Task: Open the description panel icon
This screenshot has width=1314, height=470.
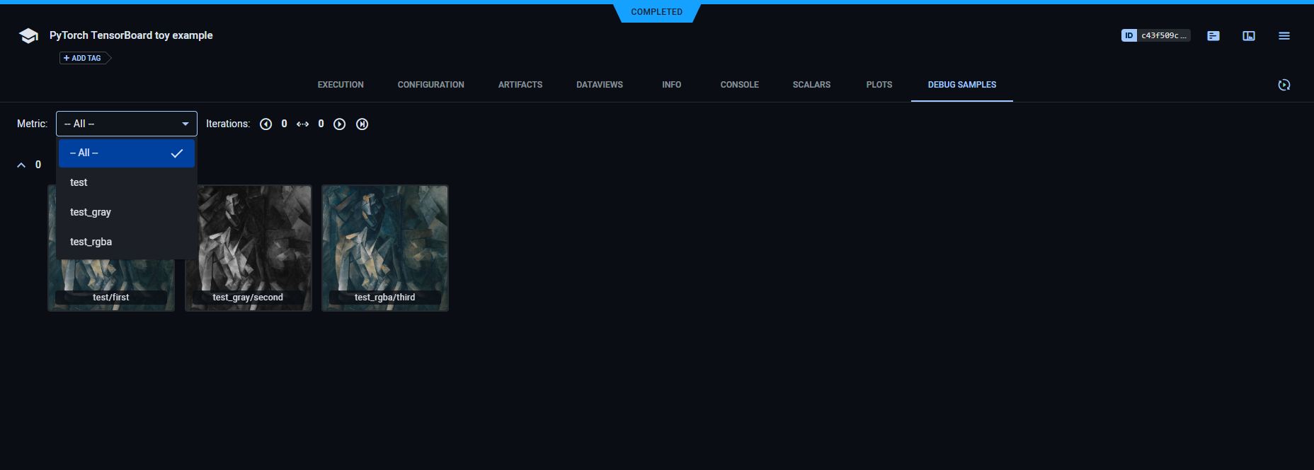Action: click(x=1213, y=35)
